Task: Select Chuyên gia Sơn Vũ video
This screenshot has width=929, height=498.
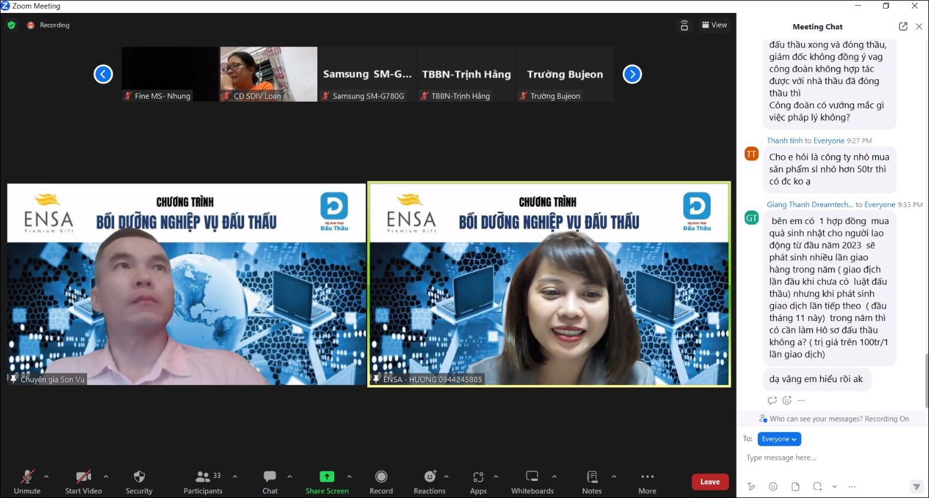Action: 187,285
